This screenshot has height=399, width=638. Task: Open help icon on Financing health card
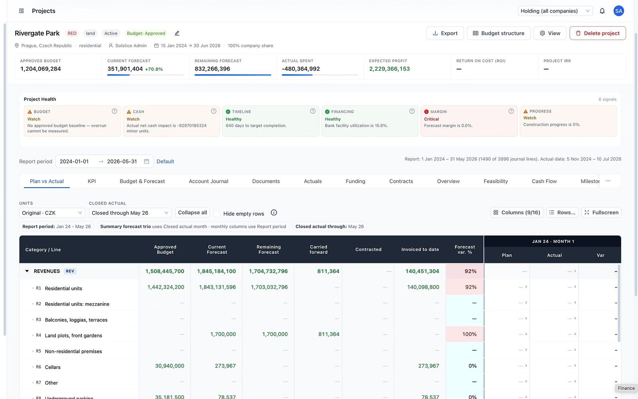click(x=412, y=111)
